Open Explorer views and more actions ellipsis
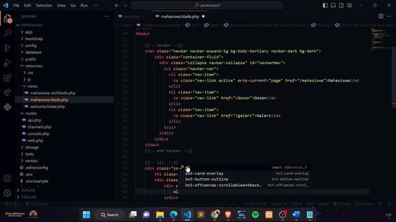 click(x=106, y=17)
